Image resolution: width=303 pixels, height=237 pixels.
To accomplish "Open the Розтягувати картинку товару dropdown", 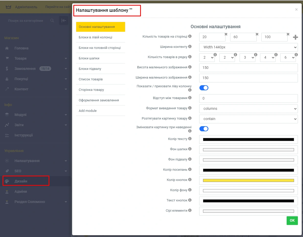I will (248, 119).
